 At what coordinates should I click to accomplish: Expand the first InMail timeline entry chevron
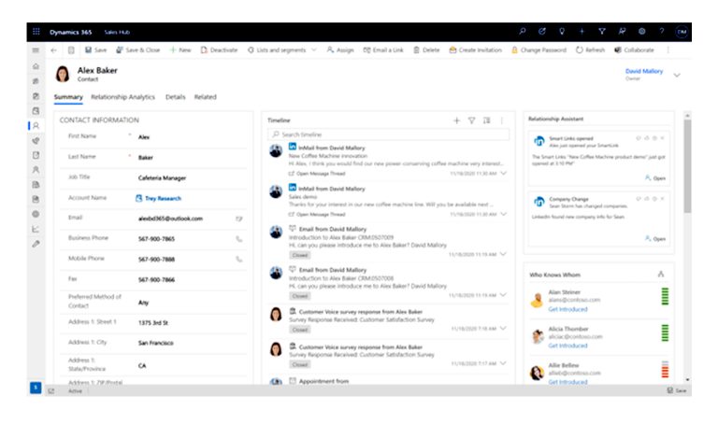pyautogui.click(x=504, y=173)
